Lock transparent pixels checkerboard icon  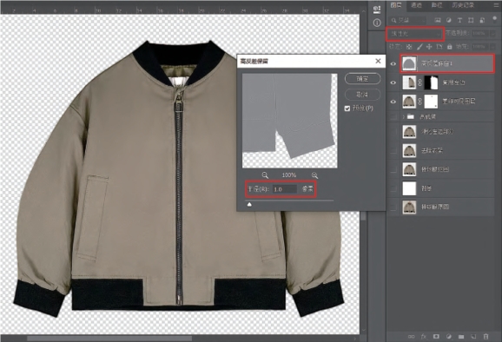[409, 47]
